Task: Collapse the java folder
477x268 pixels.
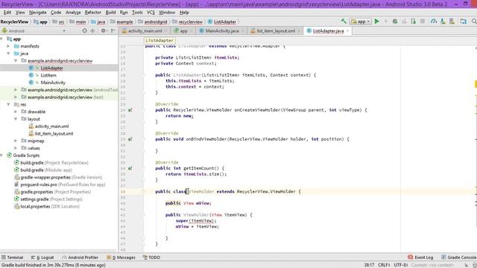Action: point(8,54)
